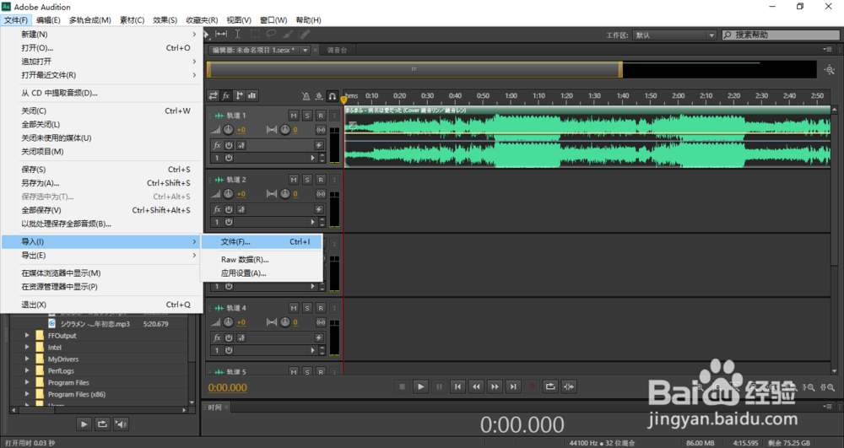This screenshot has height=448, width=844.
Task: Toggle fx power on Track 1
Action: pos(229,145)
